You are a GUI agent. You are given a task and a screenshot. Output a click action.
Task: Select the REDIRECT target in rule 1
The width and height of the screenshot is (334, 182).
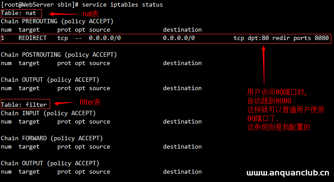(x=32, y=38)
